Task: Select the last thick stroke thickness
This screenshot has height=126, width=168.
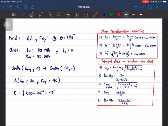Action: pyautogui.click(x=141, y=14)
